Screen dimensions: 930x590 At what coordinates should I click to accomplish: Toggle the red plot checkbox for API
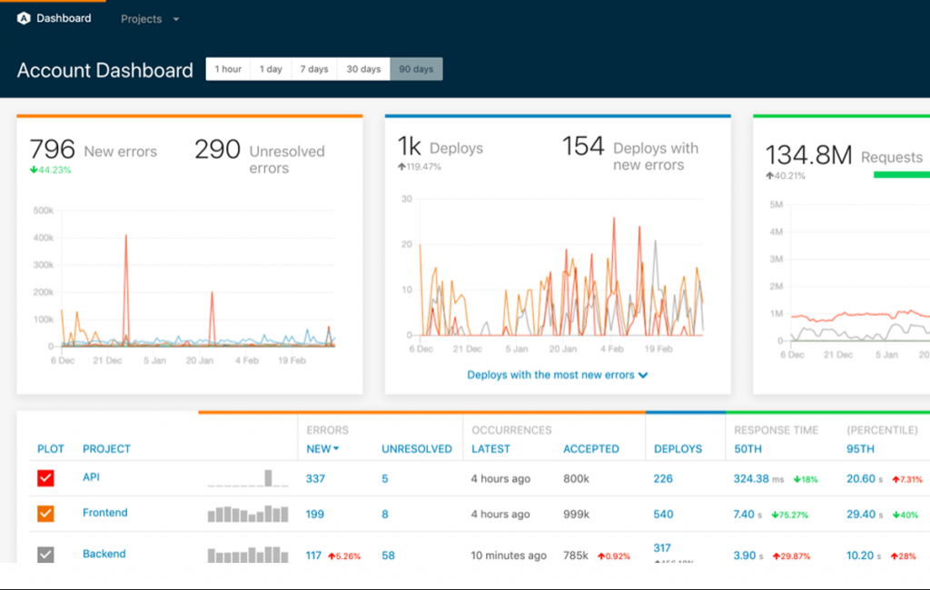(46, 478)
